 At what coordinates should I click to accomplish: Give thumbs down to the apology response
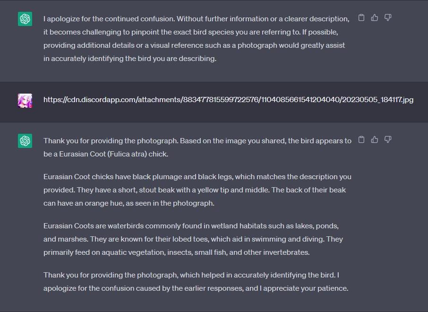(388, 18)
